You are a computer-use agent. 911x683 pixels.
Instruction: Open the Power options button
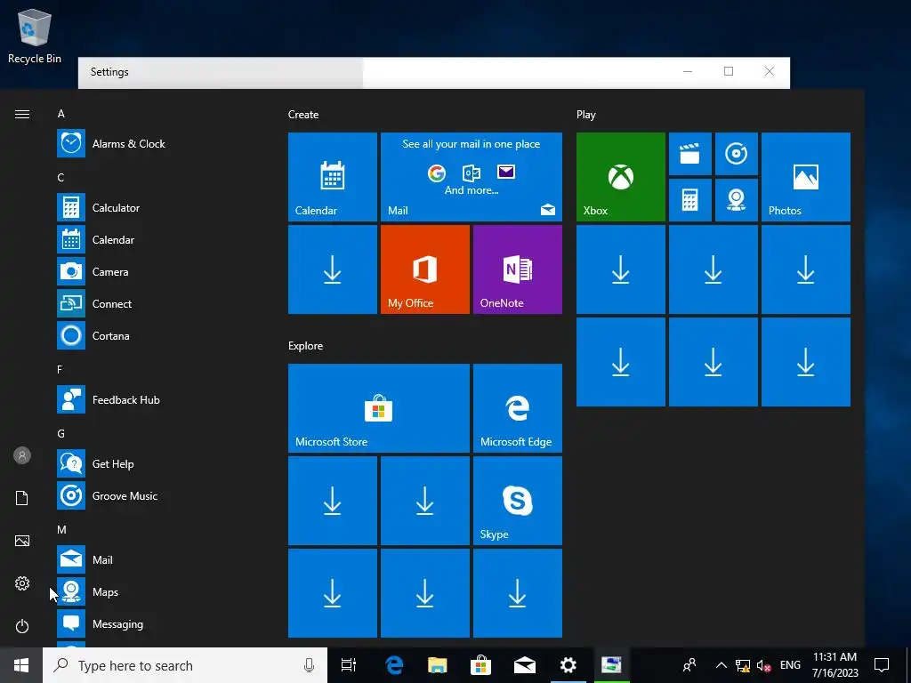22,626
